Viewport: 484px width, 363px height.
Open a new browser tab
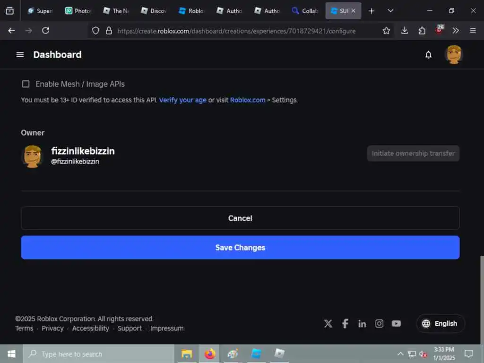pyautogui.click(x=372, y=11)
